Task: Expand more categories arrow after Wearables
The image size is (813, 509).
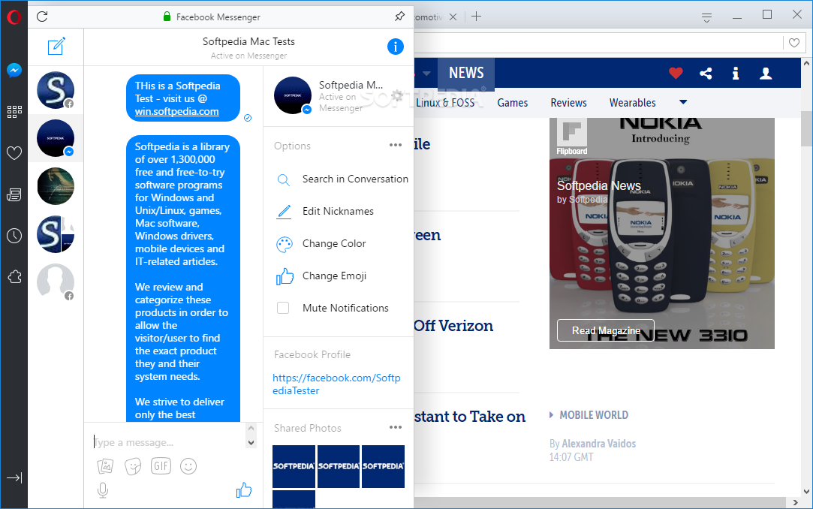Action: [683, 102]
